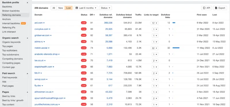Export the referring domains list

click(x=220, y=8)
